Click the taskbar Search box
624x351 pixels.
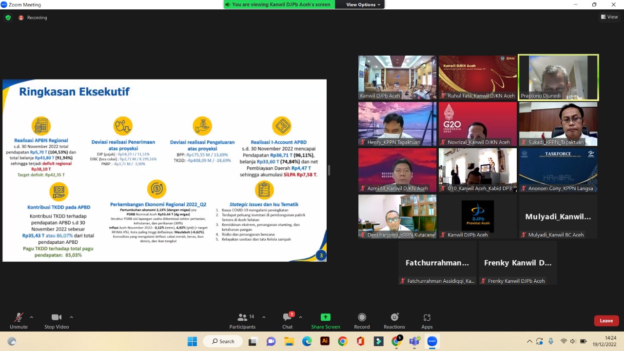coord(223,341)
